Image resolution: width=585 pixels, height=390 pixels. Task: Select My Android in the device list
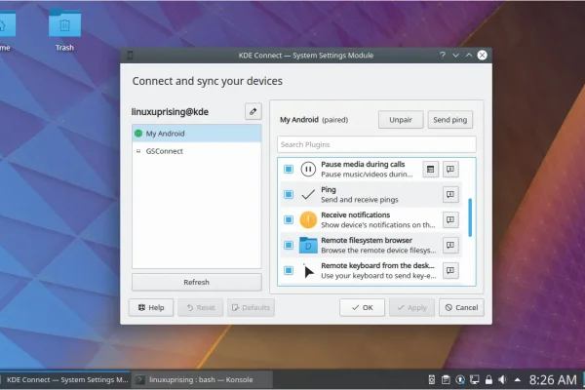197,134
